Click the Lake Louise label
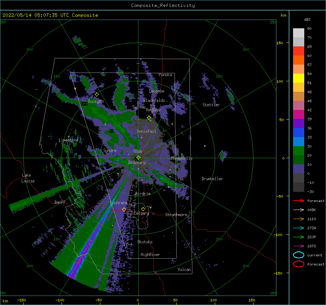The height and width of the screenshot is (305, 326). click(28, 178)
